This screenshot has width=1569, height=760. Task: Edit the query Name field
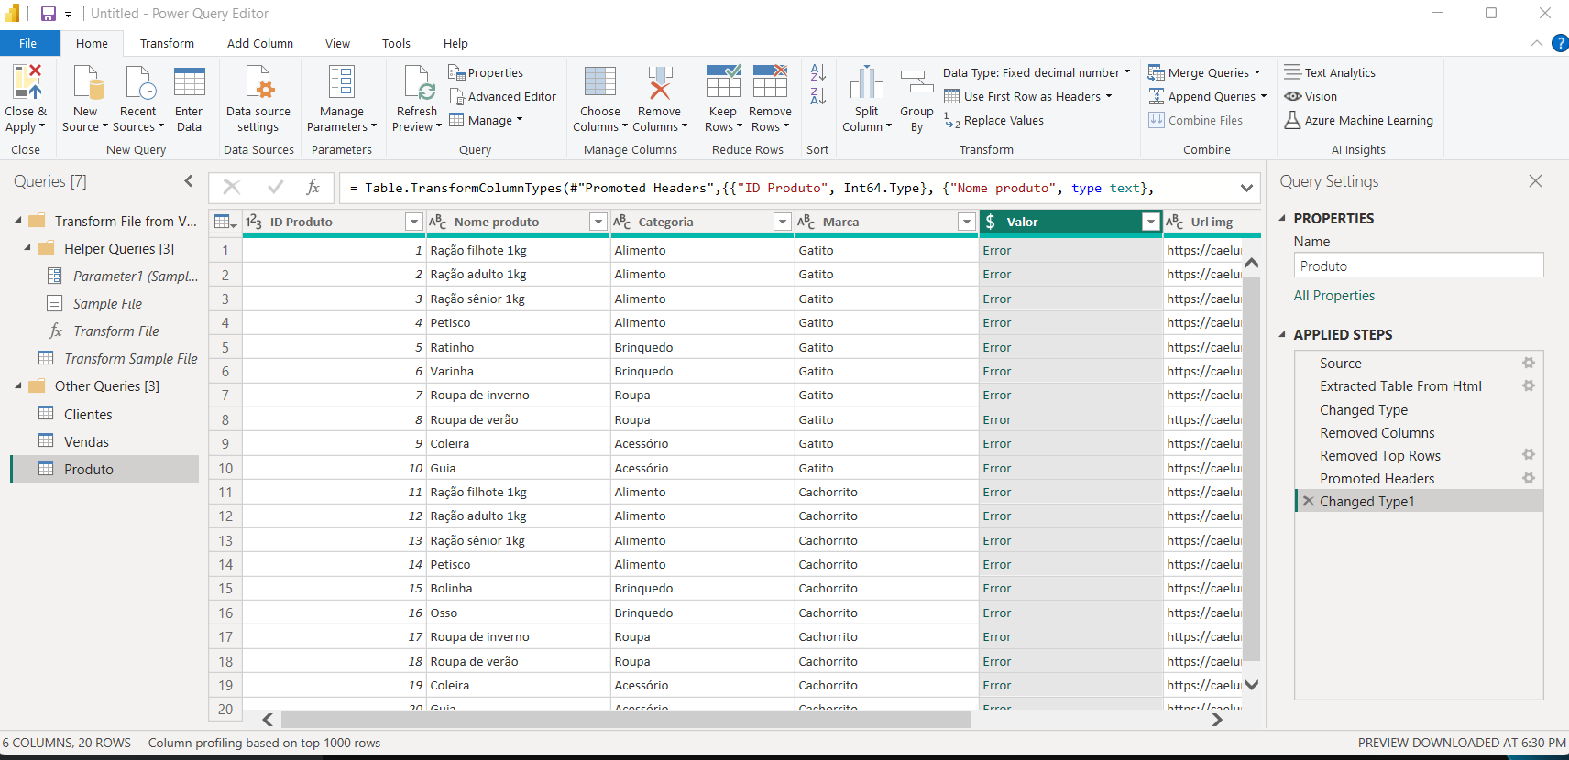click(1419, 266)
